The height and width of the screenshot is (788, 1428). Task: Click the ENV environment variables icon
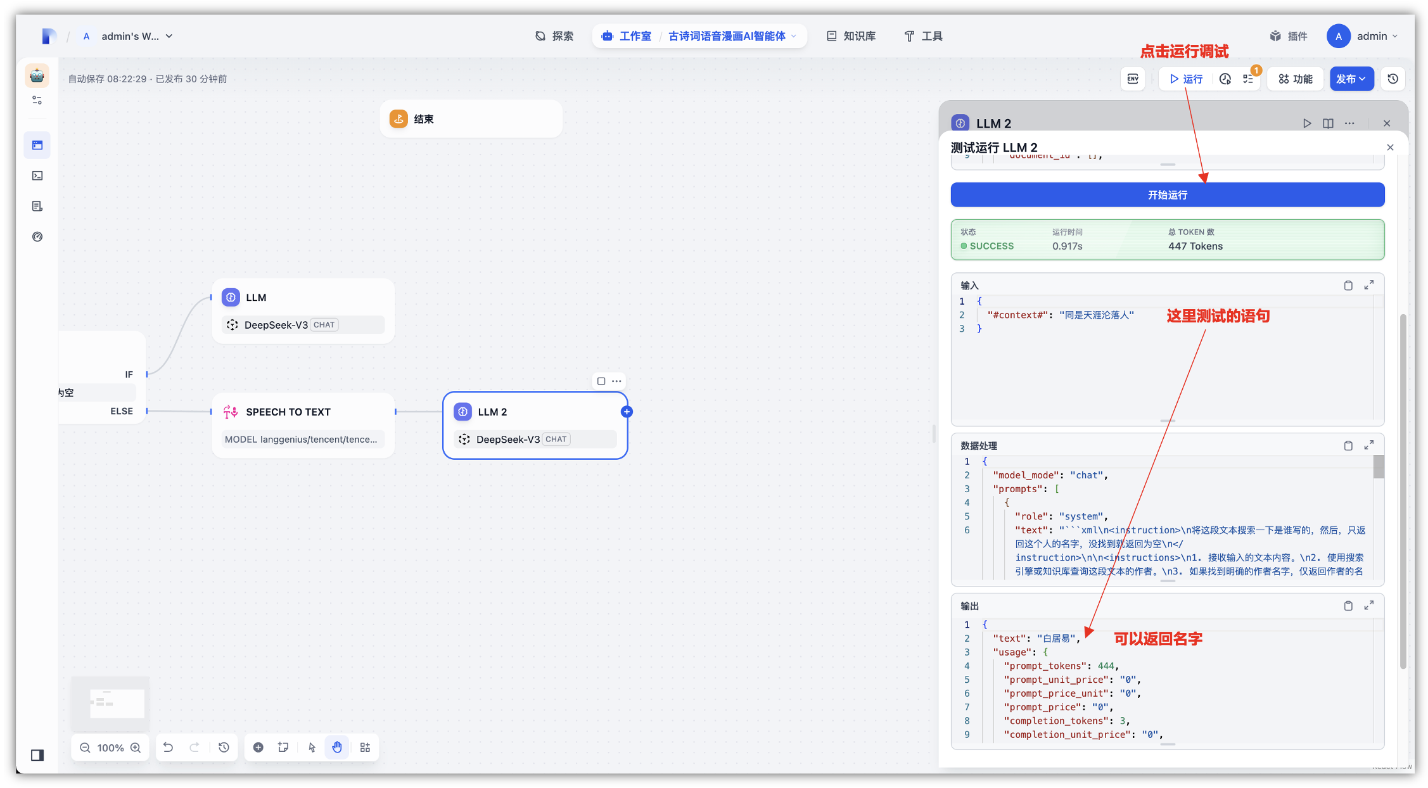pyautogui.click(x=1133, y=79)
